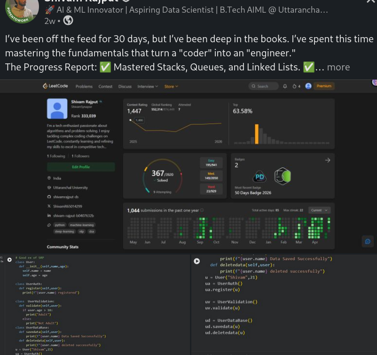Open the badges arrow icon
The height and width of the screenshot is (355, 377).
328,160
